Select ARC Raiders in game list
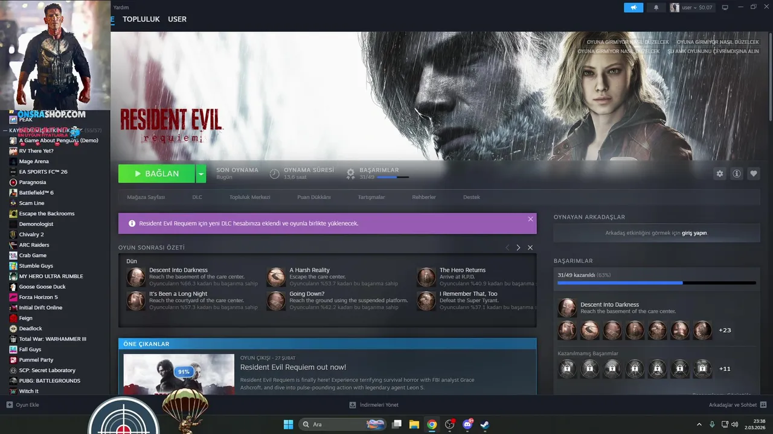Screen dimensions: 773x434 coord(34,245)
